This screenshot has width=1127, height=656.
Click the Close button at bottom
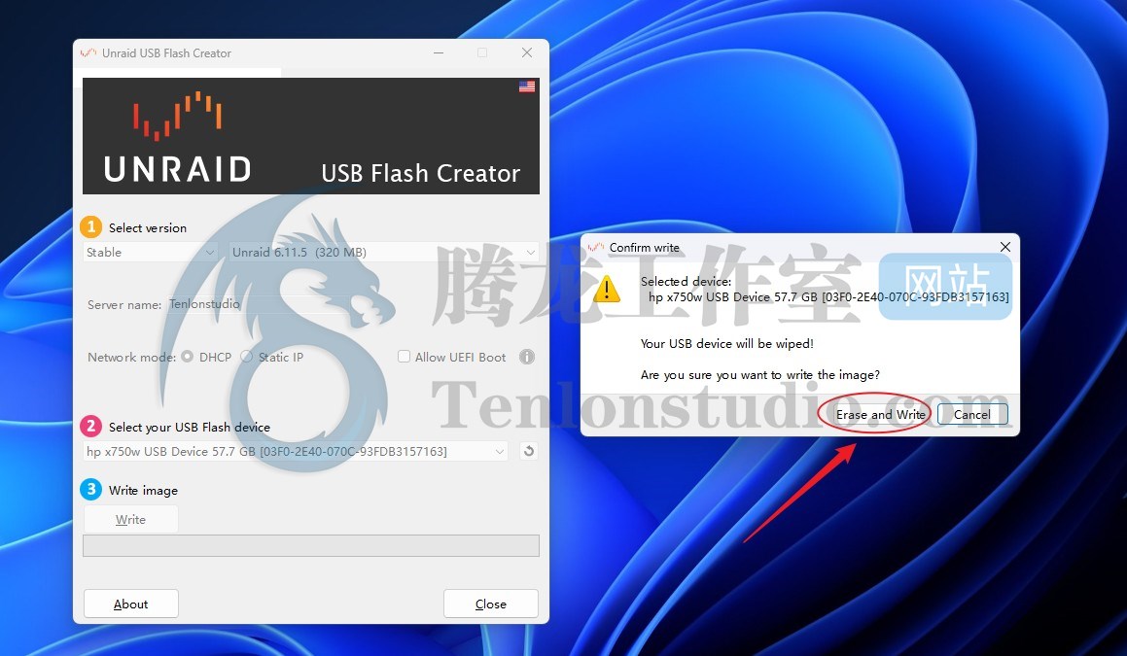coord(491,604)
